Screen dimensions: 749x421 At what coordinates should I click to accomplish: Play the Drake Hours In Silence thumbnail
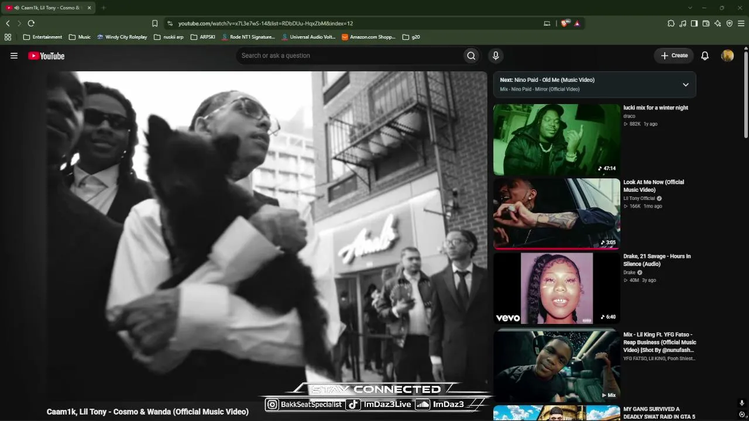pyautogui.click(x=556, y=288)
